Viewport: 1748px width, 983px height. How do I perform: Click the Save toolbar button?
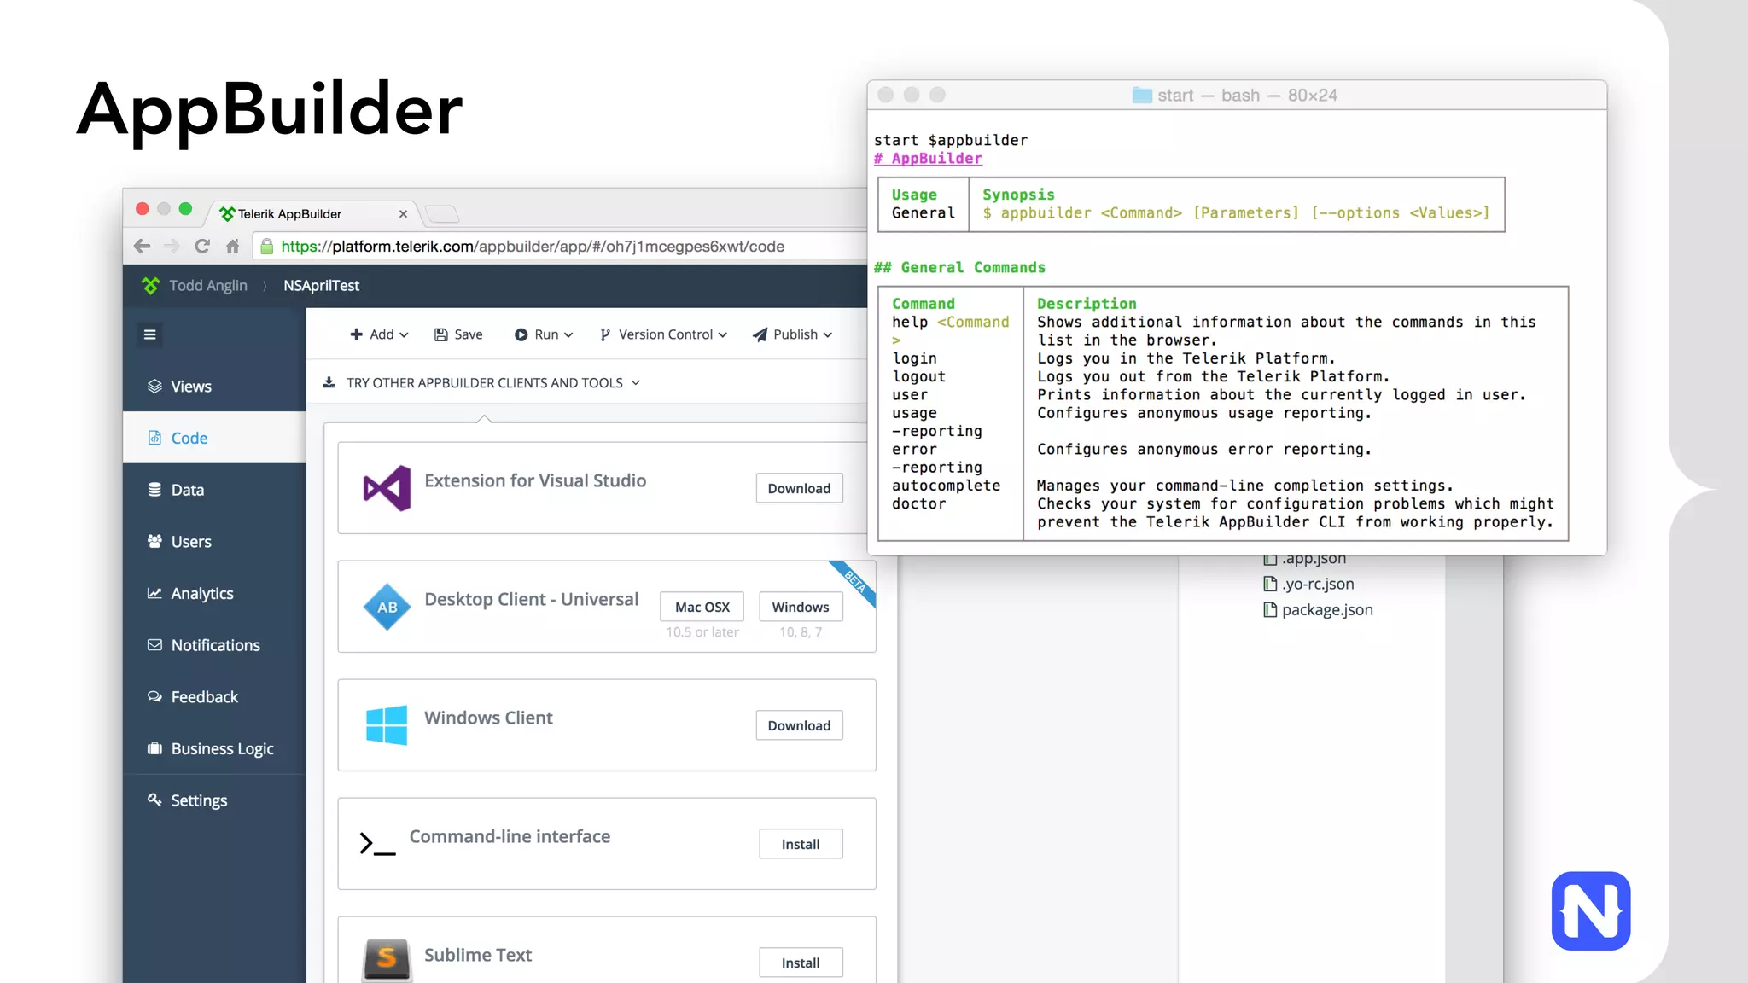(x=458, y=334)
